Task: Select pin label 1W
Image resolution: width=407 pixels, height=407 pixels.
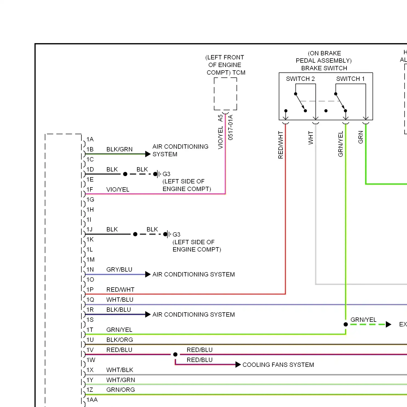Action: [91, 360]
